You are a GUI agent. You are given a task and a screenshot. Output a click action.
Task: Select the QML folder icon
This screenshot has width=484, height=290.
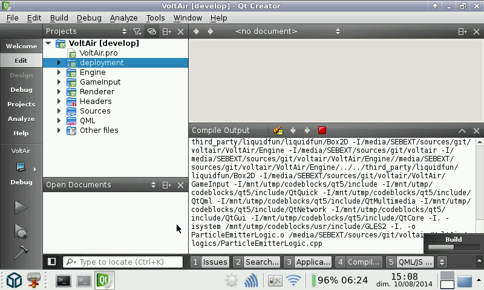pos(71,121)
